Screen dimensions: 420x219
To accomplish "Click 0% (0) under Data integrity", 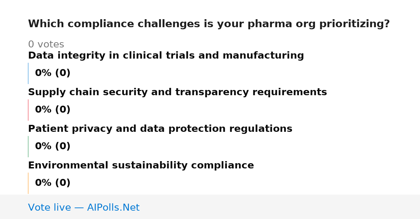I will (x=53, y=73).
